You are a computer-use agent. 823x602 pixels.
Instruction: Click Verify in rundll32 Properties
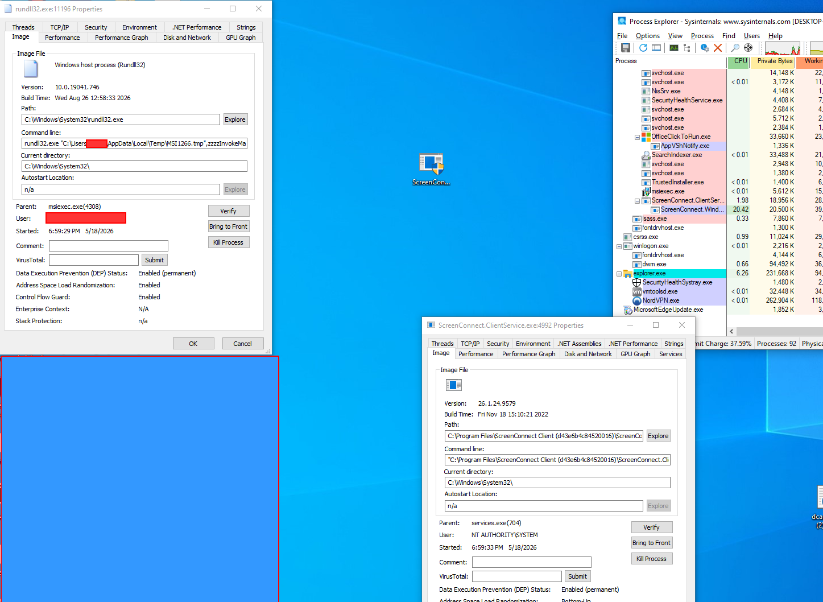coord(229,211)
